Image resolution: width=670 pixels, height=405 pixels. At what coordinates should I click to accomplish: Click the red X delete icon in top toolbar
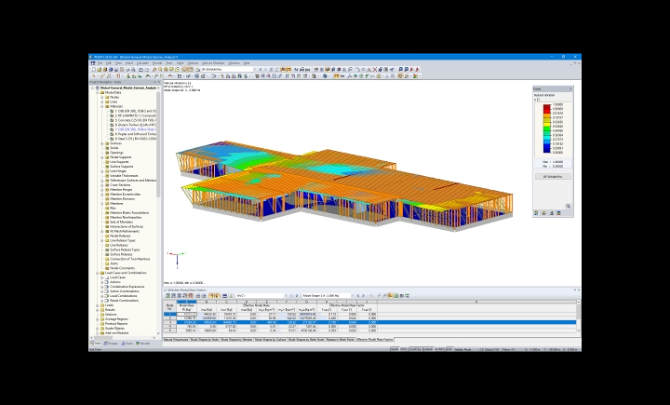point(375,69)
